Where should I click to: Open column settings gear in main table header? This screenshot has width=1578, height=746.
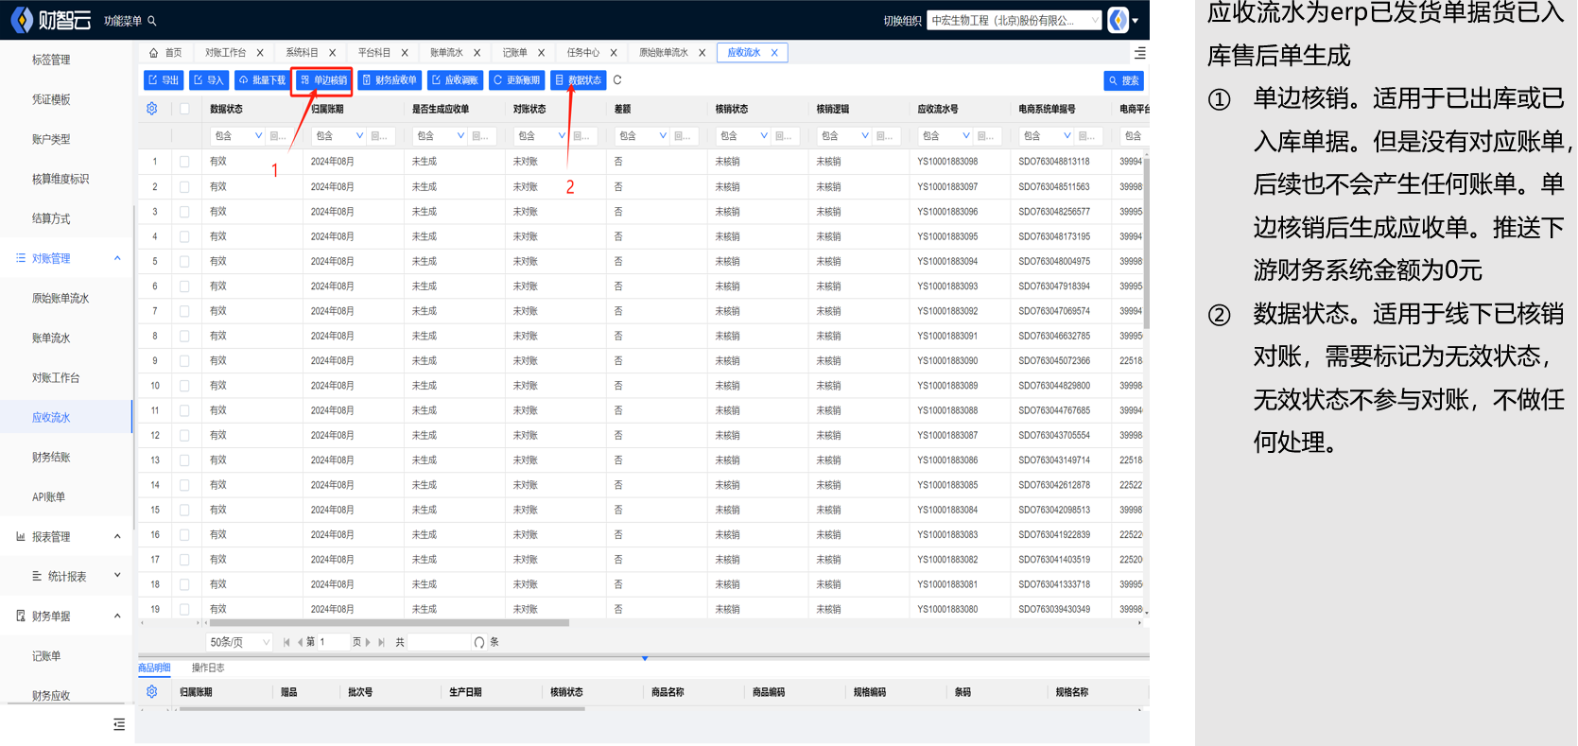[x=151, y=109]
